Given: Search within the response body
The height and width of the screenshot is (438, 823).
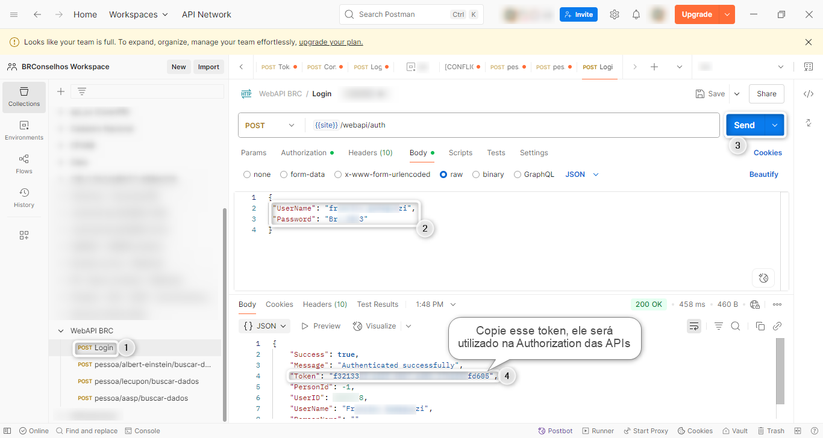Looking at the screenshot, I should point(736,326).
